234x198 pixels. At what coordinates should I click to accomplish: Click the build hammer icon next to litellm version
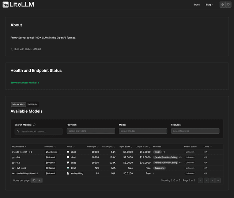point(12,49)
